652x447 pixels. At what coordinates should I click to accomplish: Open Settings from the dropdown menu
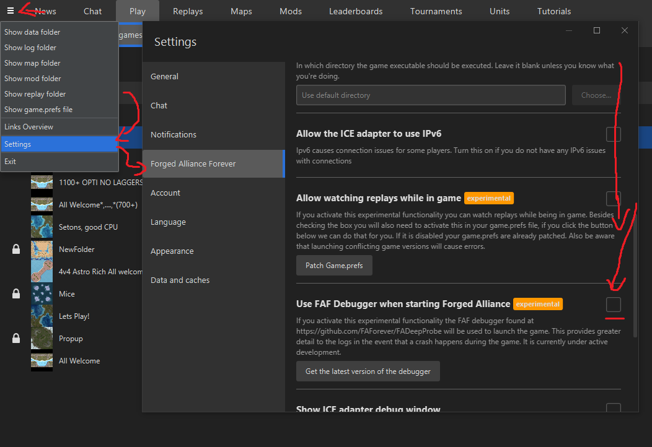point(59,144)
